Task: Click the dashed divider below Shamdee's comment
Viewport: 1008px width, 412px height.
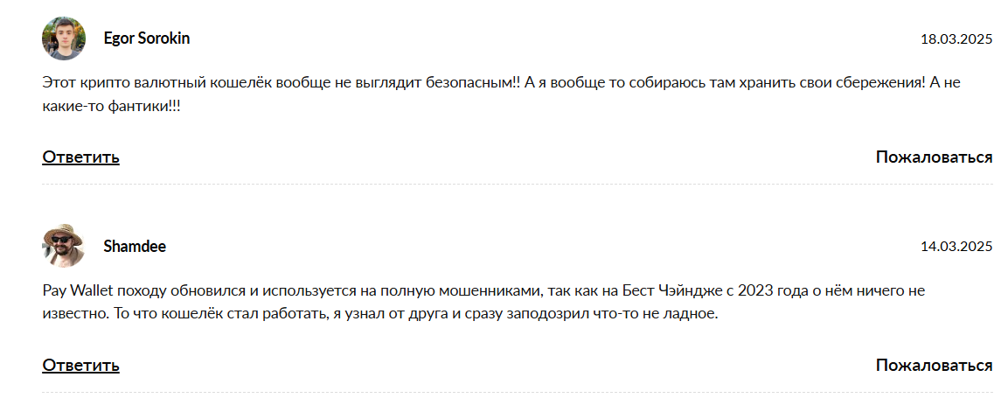Action: pos(517,392)
